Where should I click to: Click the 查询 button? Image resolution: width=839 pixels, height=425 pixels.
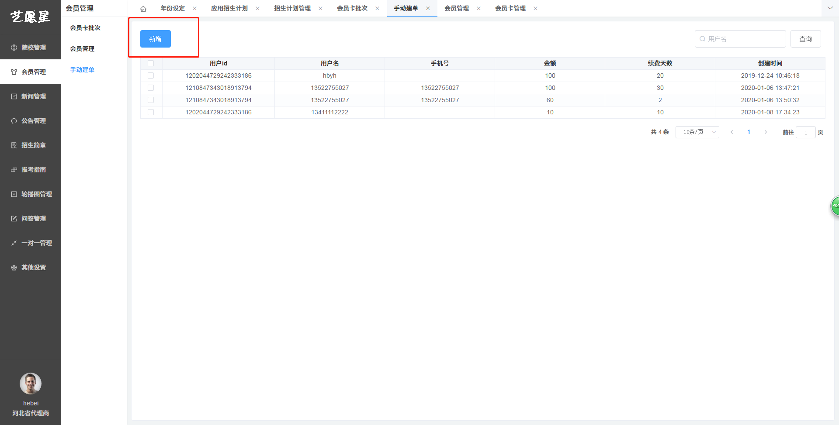click(x=805, y=39)
